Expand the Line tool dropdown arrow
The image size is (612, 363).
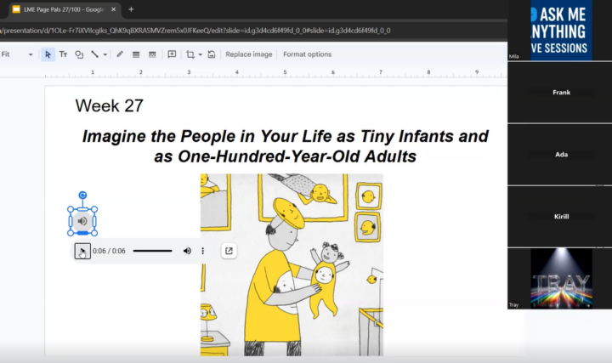(x=105, y=54)
